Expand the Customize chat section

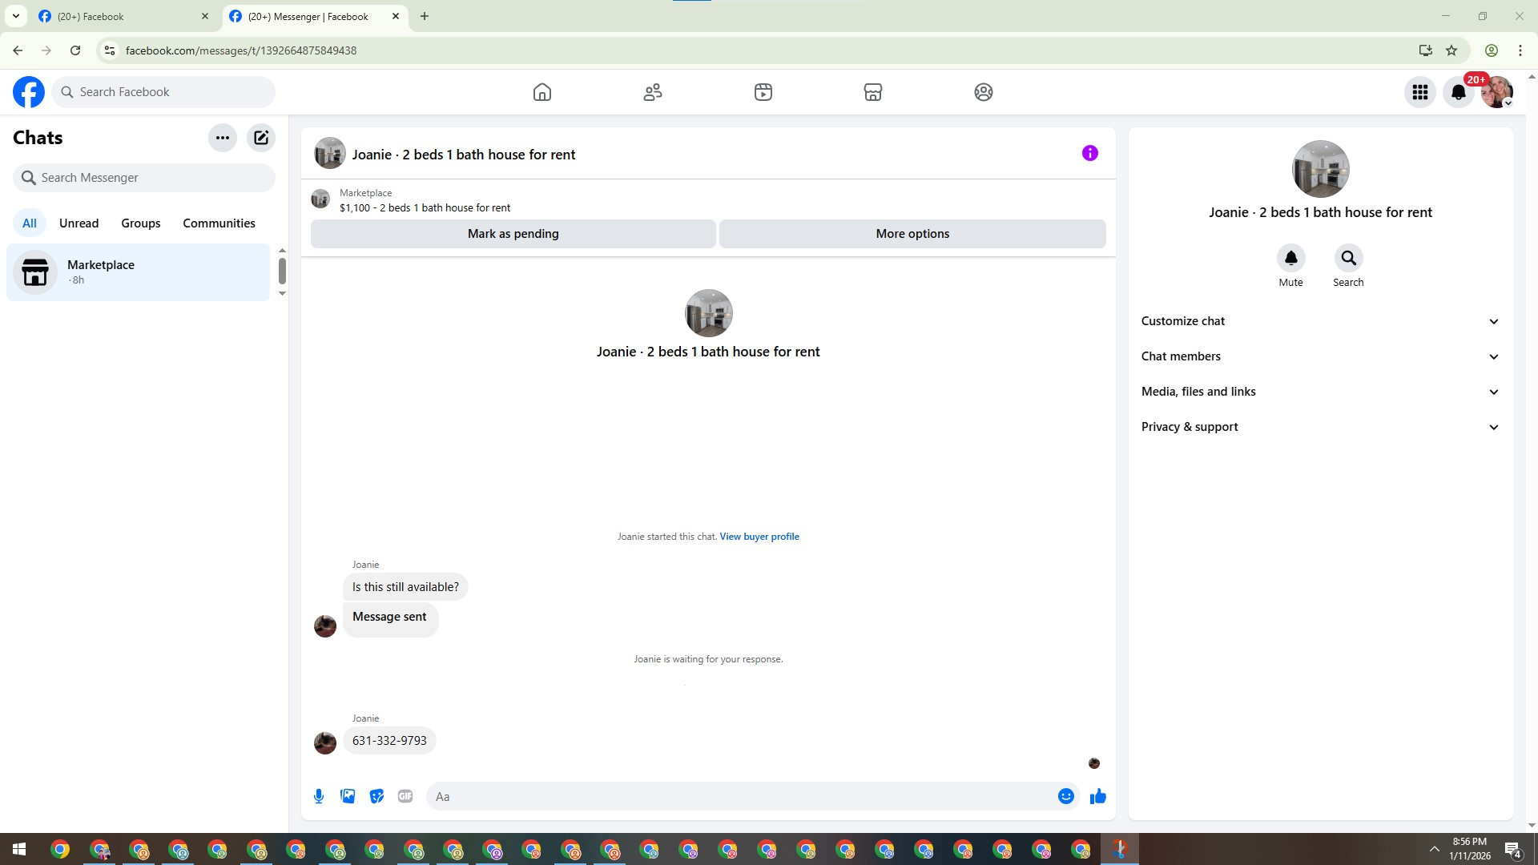1321,321
